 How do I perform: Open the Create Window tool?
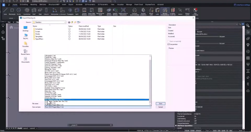click(x=84, y=12)
